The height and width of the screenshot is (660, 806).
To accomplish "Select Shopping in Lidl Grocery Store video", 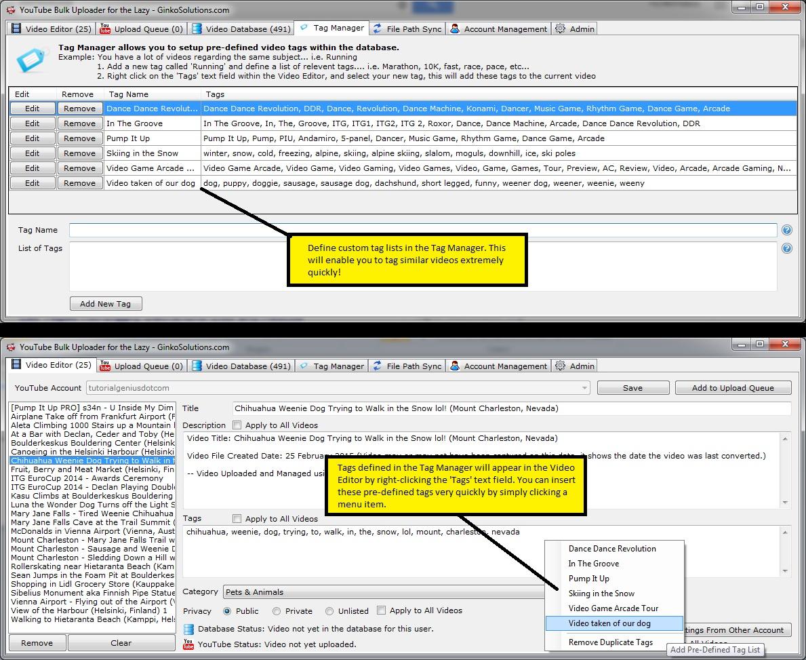I will click(x=92, y=585).
